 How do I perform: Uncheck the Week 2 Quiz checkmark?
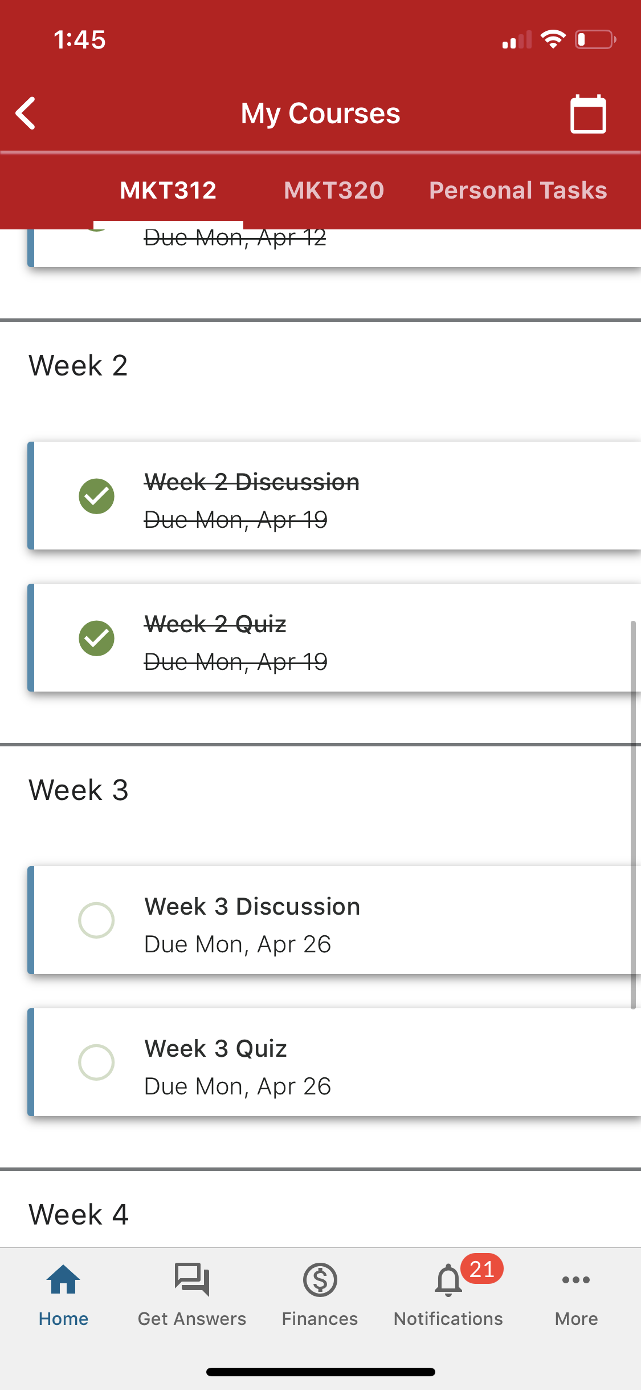[96, 638]
